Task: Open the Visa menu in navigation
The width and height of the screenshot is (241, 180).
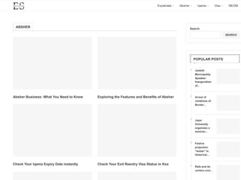Action: coord(219,6)
